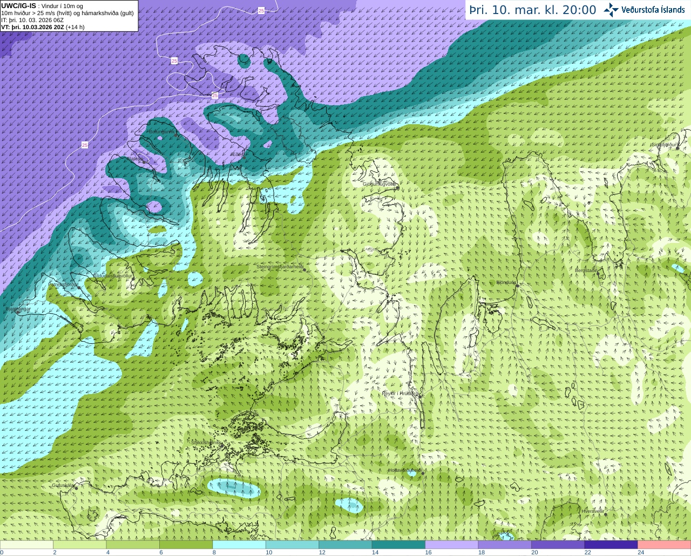Click the Siglufjörður station label
The width and height of the screenshot is (691, 556).
[664, 145]
